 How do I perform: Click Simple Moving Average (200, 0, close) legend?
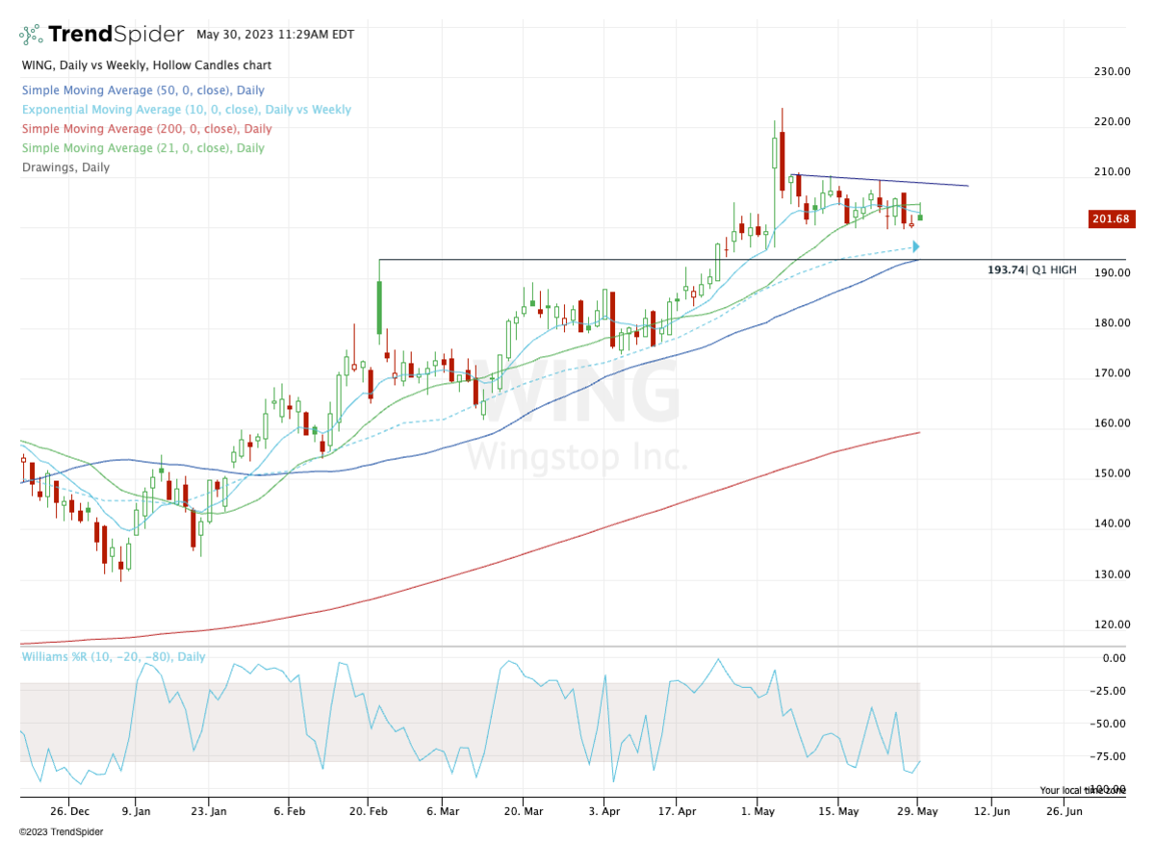point(146,129)
